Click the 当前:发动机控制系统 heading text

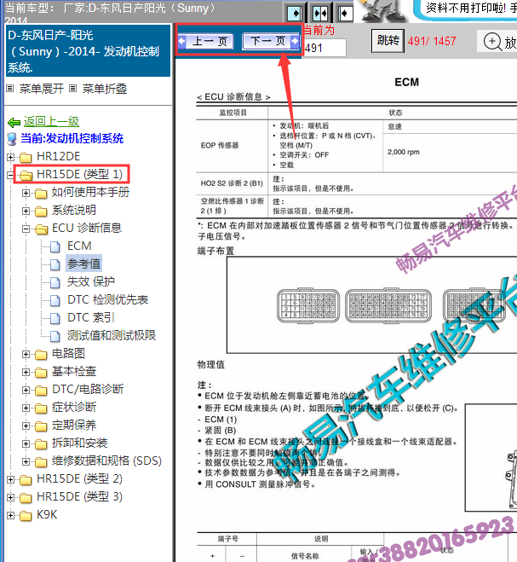coord(72,138)
